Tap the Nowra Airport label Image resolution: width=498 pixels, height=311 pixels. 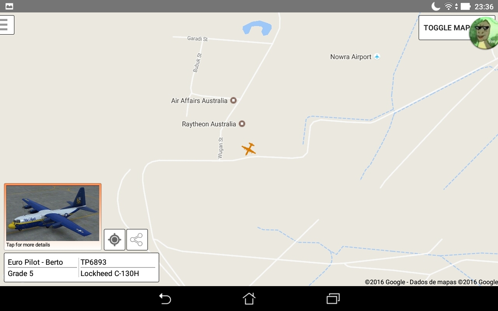click(x=351, y=57)
